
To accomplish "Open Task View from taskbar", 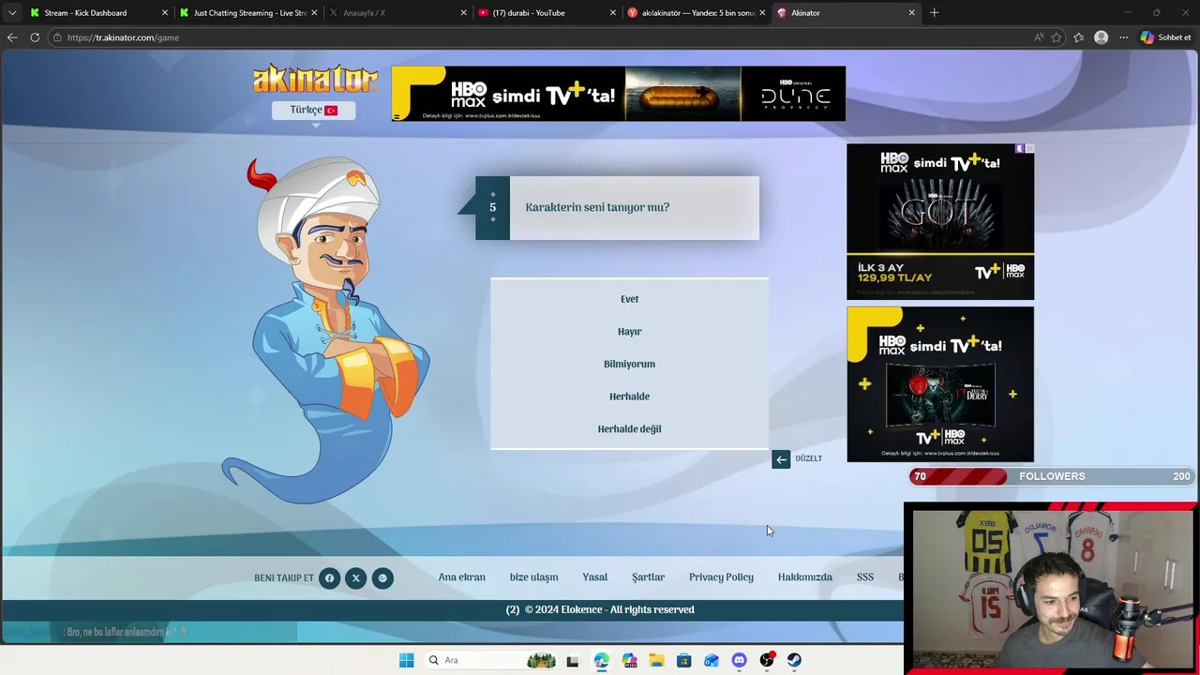I will 573,661.
